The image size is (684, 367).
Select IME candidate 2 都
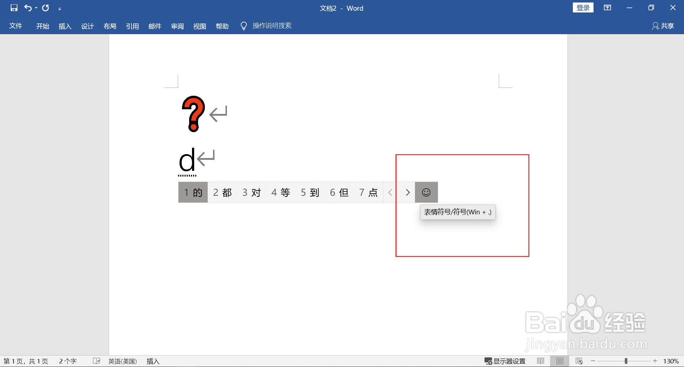click(x=223, y=192)
